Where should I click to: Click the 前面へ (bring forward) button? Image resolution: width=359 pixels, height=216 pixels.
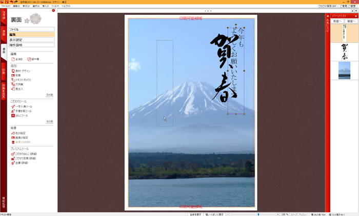(337, 21)
